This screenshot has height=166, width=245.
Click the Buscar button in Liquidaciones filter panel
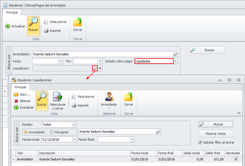(216, 124)
